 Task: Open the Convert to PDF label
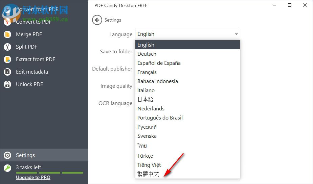(34, 22)
